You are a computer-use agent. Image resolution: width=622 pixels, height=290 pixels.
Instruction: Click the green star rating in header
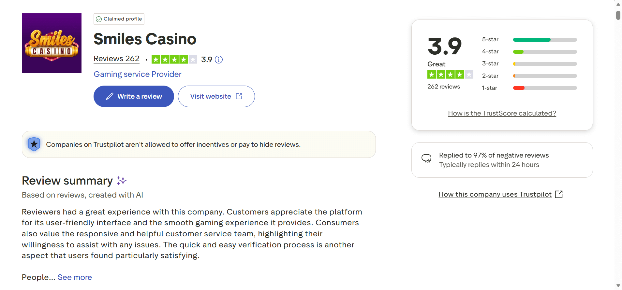click(174, 60)
